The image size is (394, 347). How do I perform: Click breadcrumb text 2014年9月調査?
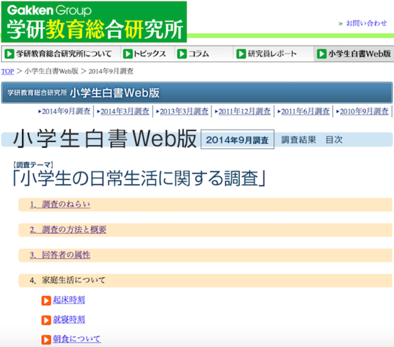point(111,71)
